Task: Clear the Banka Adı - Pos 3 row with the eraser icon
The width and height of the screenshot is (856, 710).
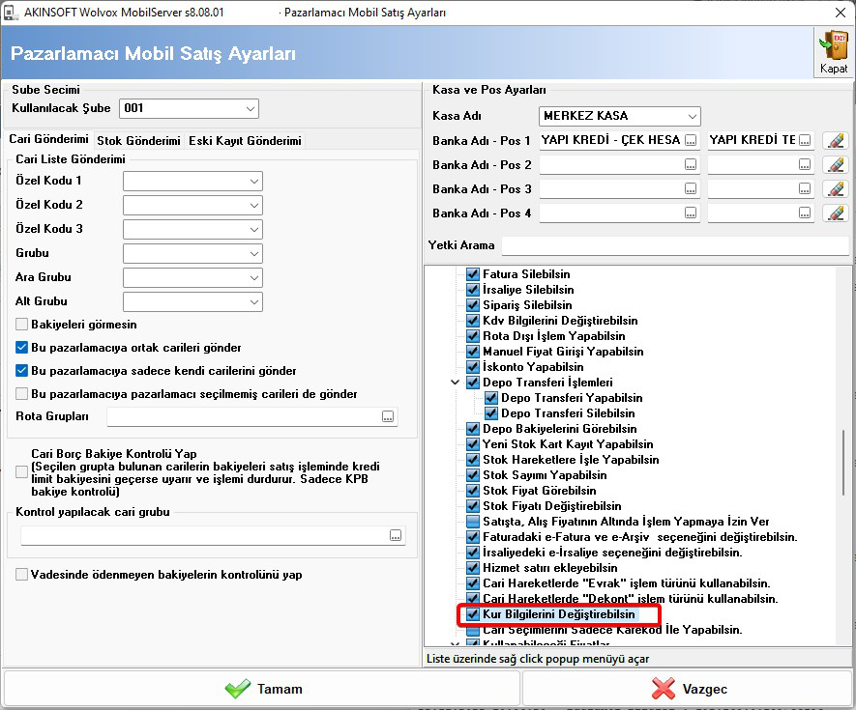Action: 836,188
